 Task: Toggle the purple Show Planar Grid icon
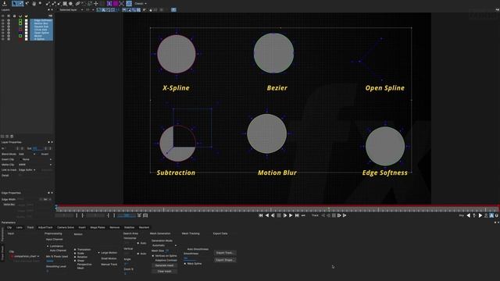[x=116, y=3]
